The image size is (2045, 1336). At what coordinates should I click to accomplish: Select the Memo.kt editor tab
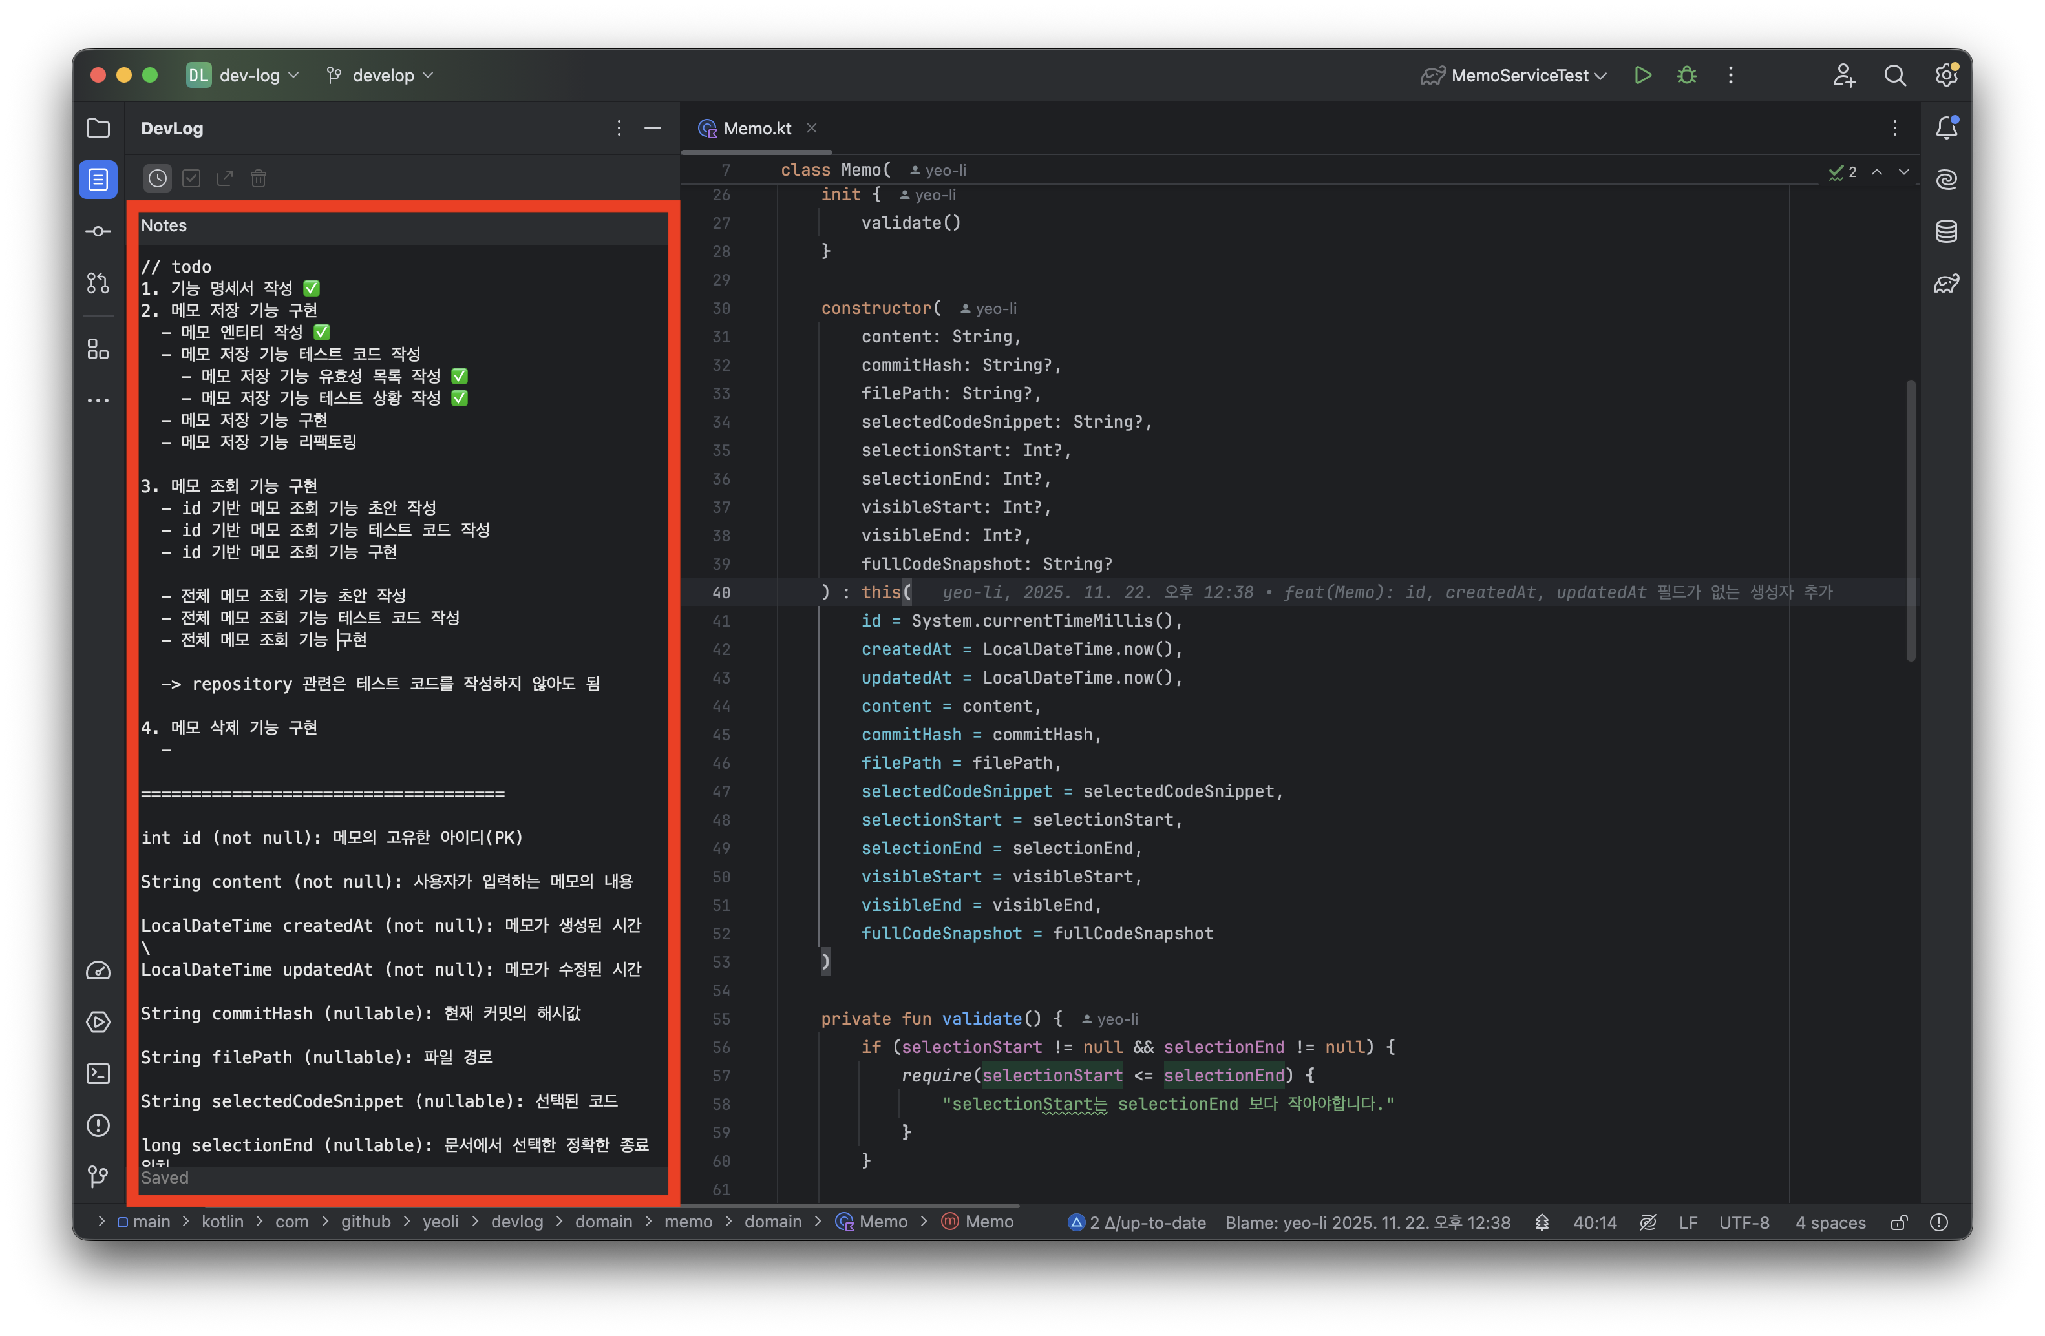point(756,128)
